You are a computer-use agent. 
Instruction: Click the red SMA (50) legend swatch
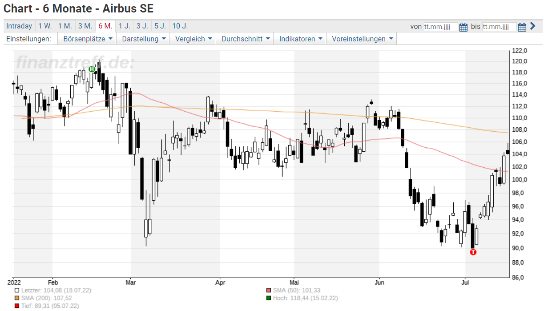(269, 290)
